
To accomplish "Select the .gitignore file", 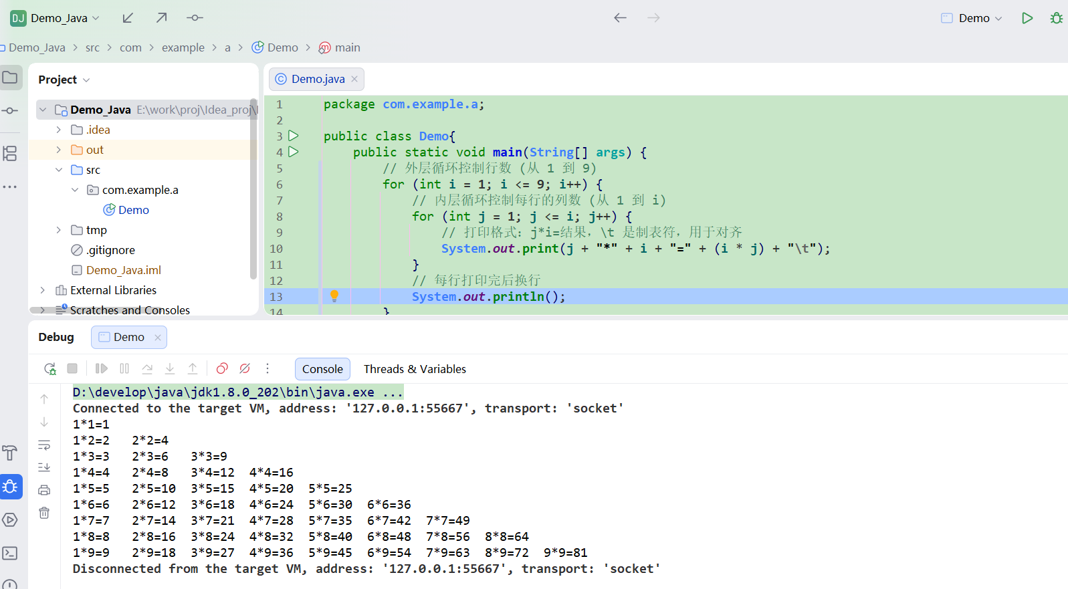I will click(x=103, y=250).
